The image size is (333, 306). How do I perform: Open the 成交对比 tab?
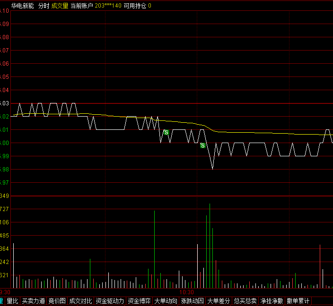pos(80,301)
